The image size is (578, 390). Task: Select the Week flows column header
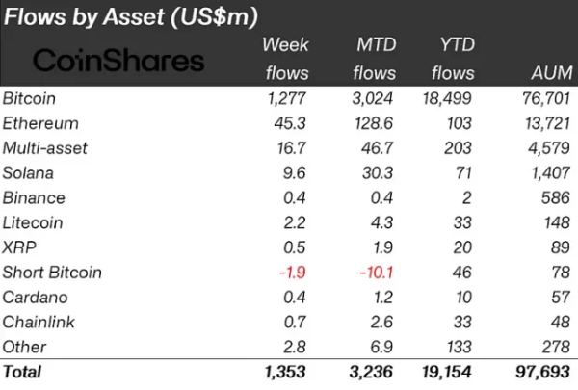click(x=286, y=59)
